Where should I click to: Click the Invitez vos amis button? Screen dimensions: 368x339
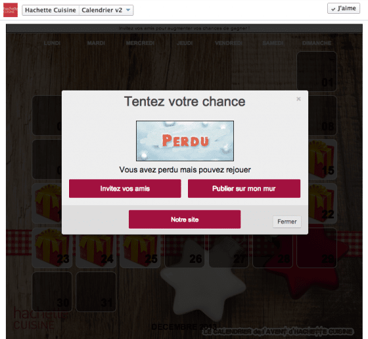pos(125,188)
